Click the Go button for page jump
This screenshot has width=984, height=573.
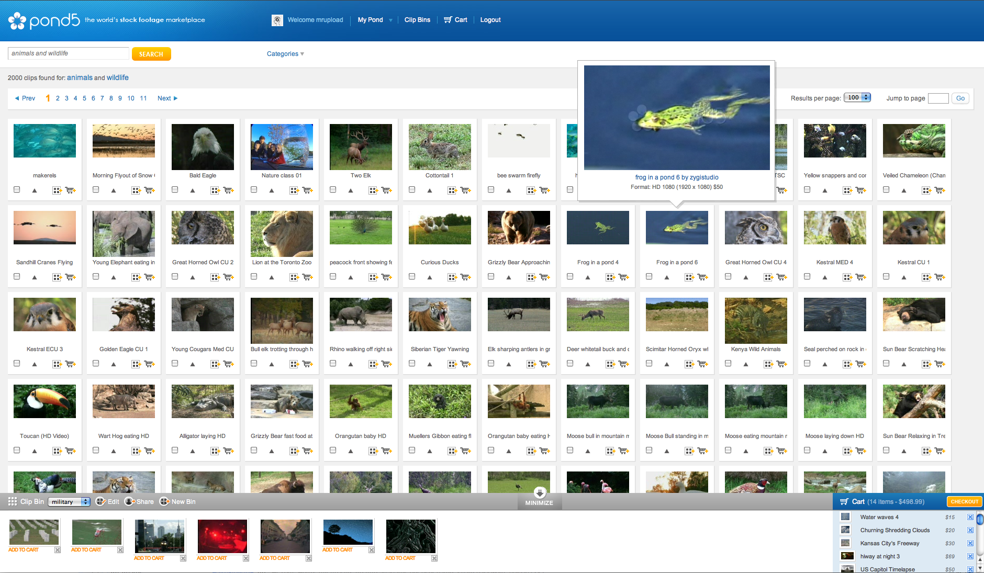(960, 98)
